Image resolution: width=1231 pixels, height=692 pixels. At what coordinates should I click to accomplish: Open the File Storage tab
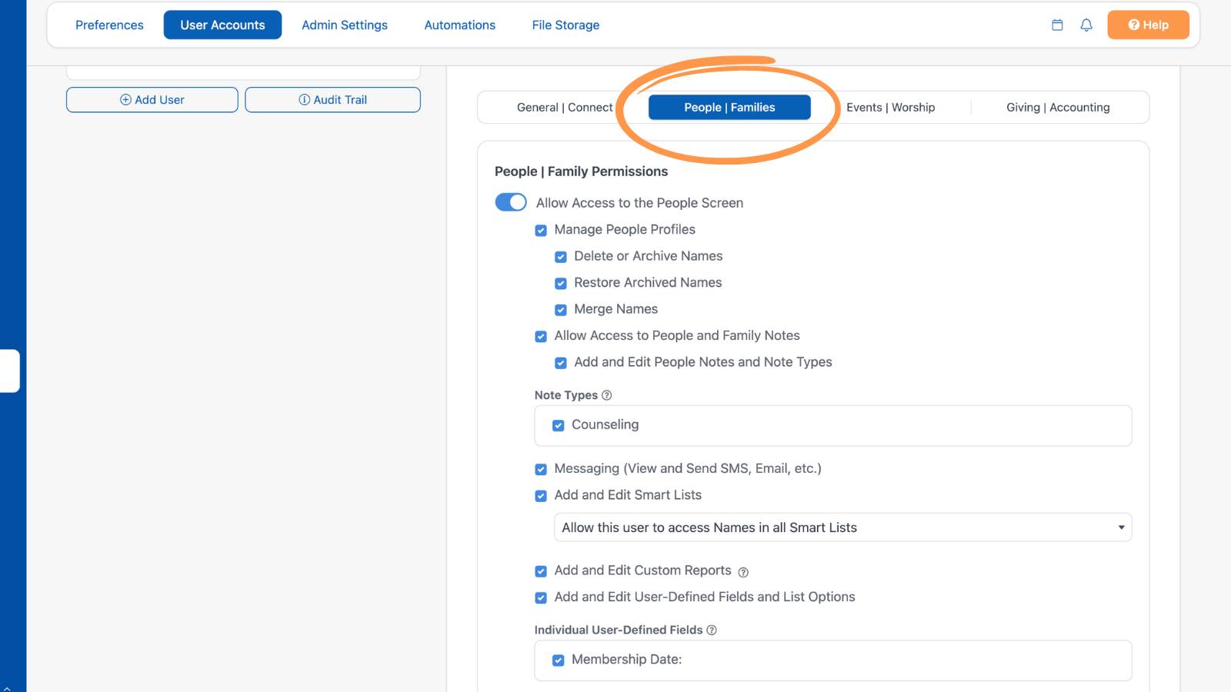click(x=565, y=25)
